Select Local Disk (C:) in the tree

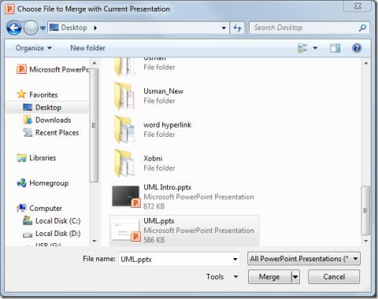(57, 221)
